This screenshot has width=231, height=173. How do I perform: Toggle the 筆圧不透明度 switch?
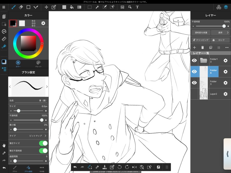(43, 150)
